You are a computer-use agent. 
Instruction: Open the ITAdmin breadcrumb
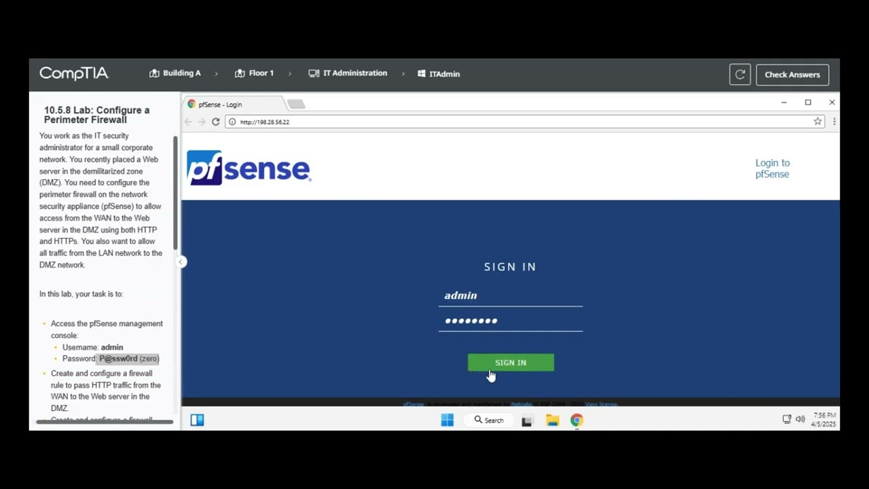tap(439, 74)
